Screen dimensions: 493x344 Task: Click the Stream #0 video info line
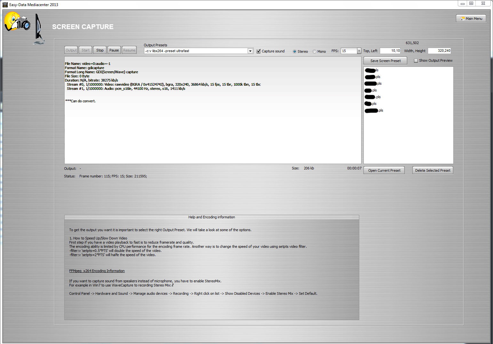click(x=163, y=84)
